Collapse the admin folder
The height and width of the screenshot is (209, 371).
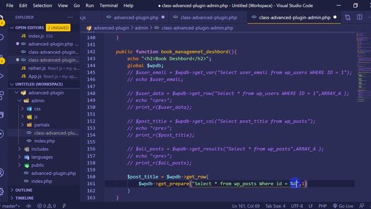pyautogui.click(x=19, y=100)
